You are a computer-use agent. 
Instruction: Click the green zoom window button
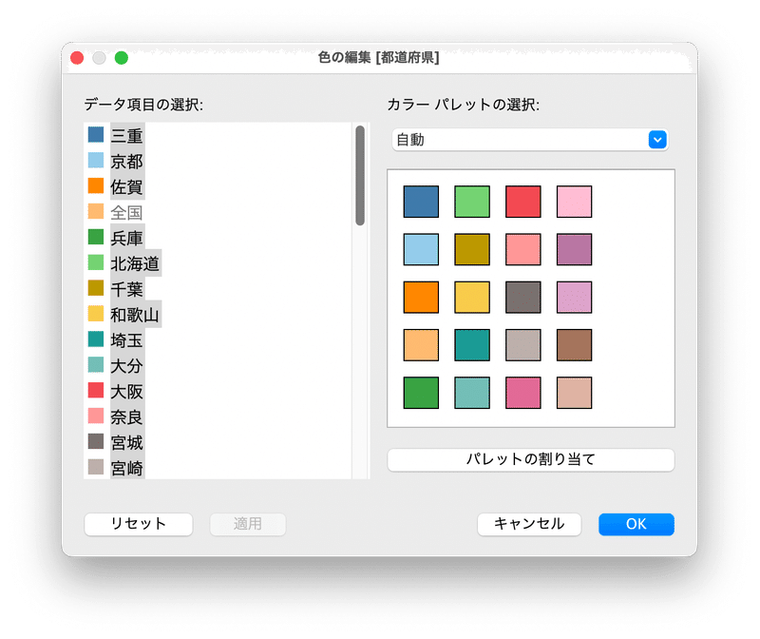pyautogui.click(x=122, y=58)
